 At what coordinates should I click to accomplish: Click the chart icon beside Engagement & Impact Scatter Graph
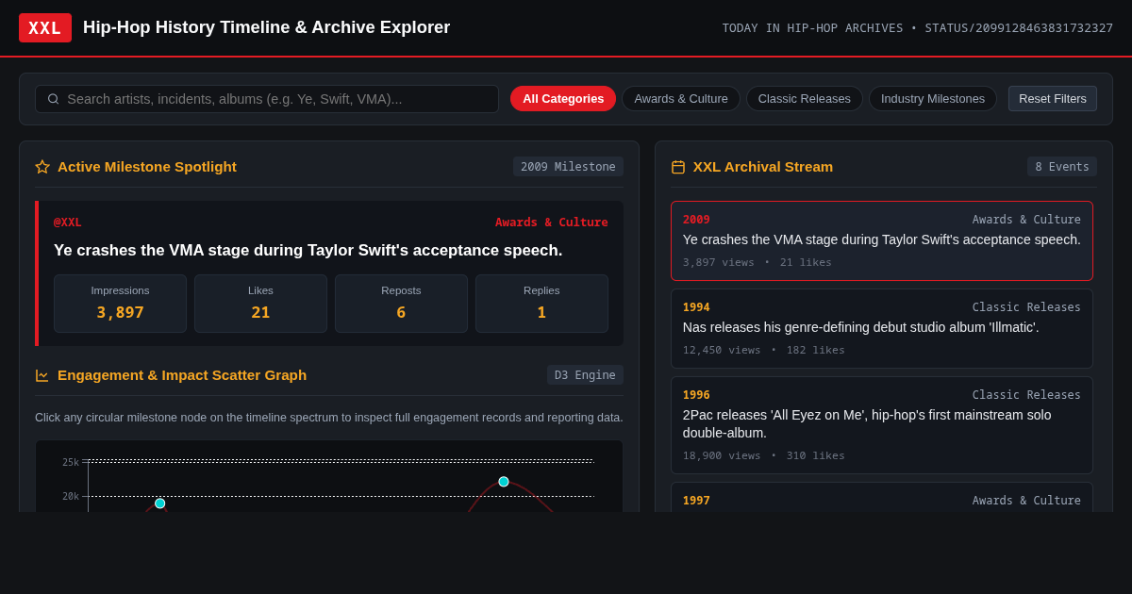pyautogui.click(x=42, y=375)
